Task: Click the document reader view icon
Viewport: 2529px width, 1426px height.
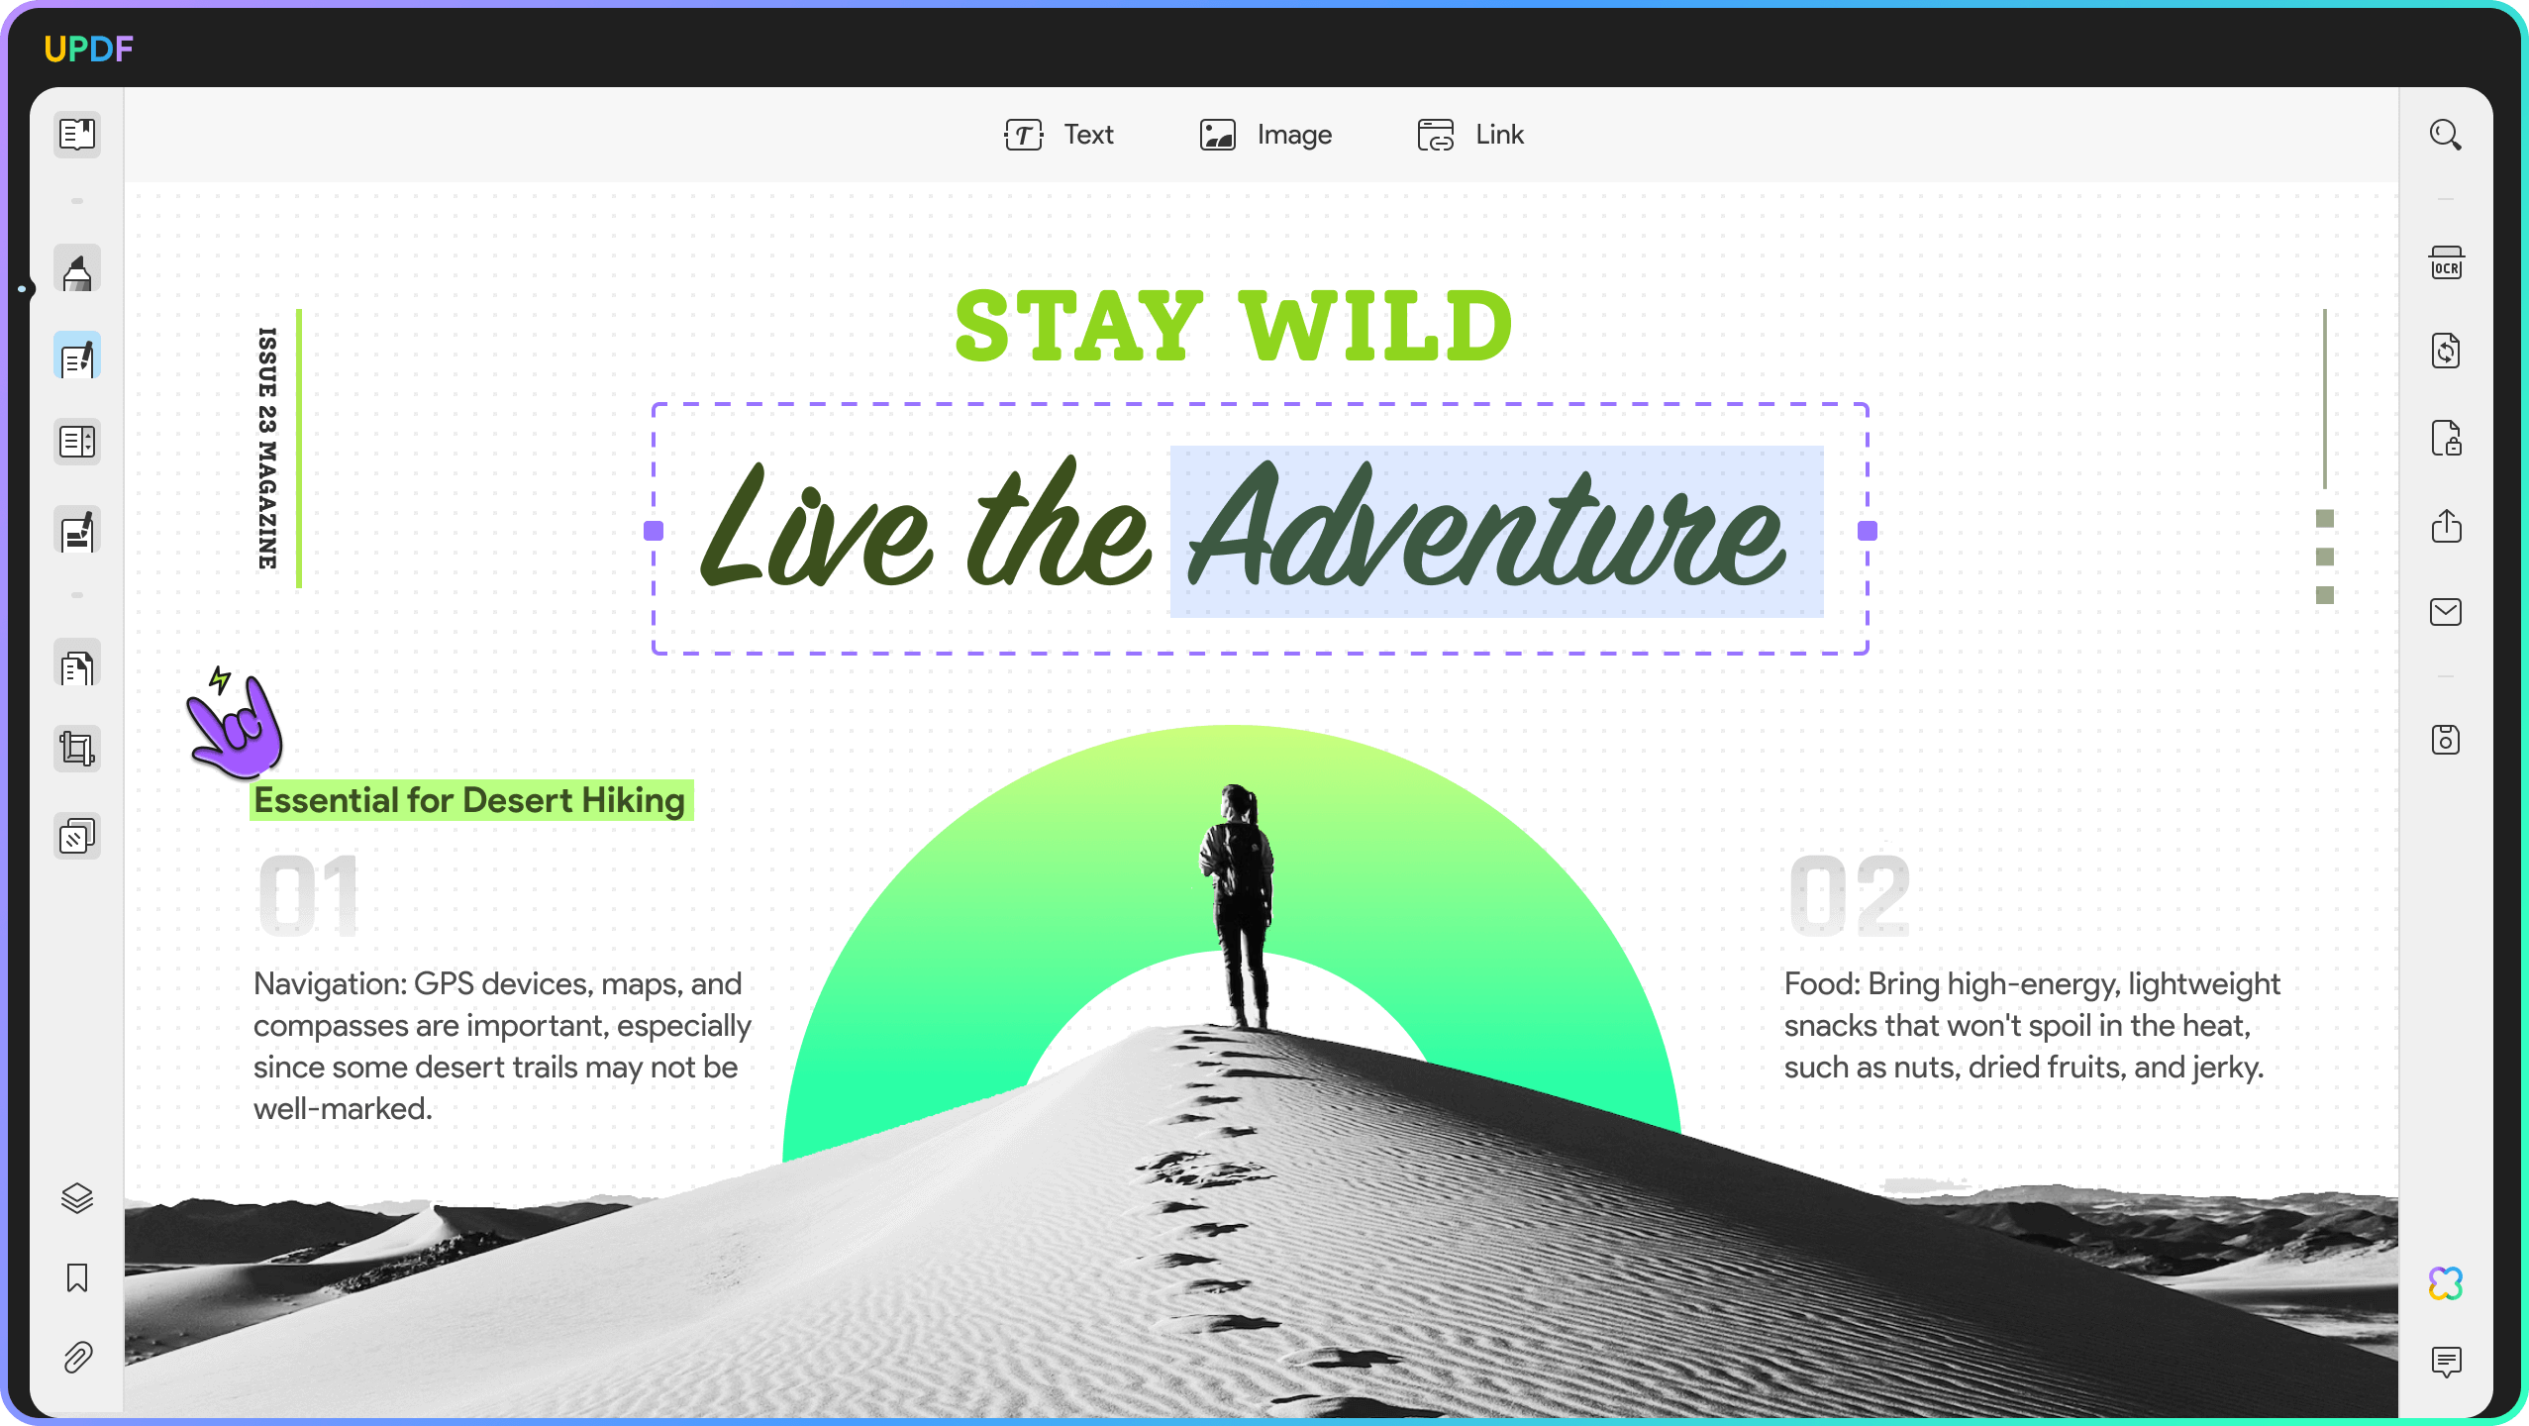Action: pos(76,134)
